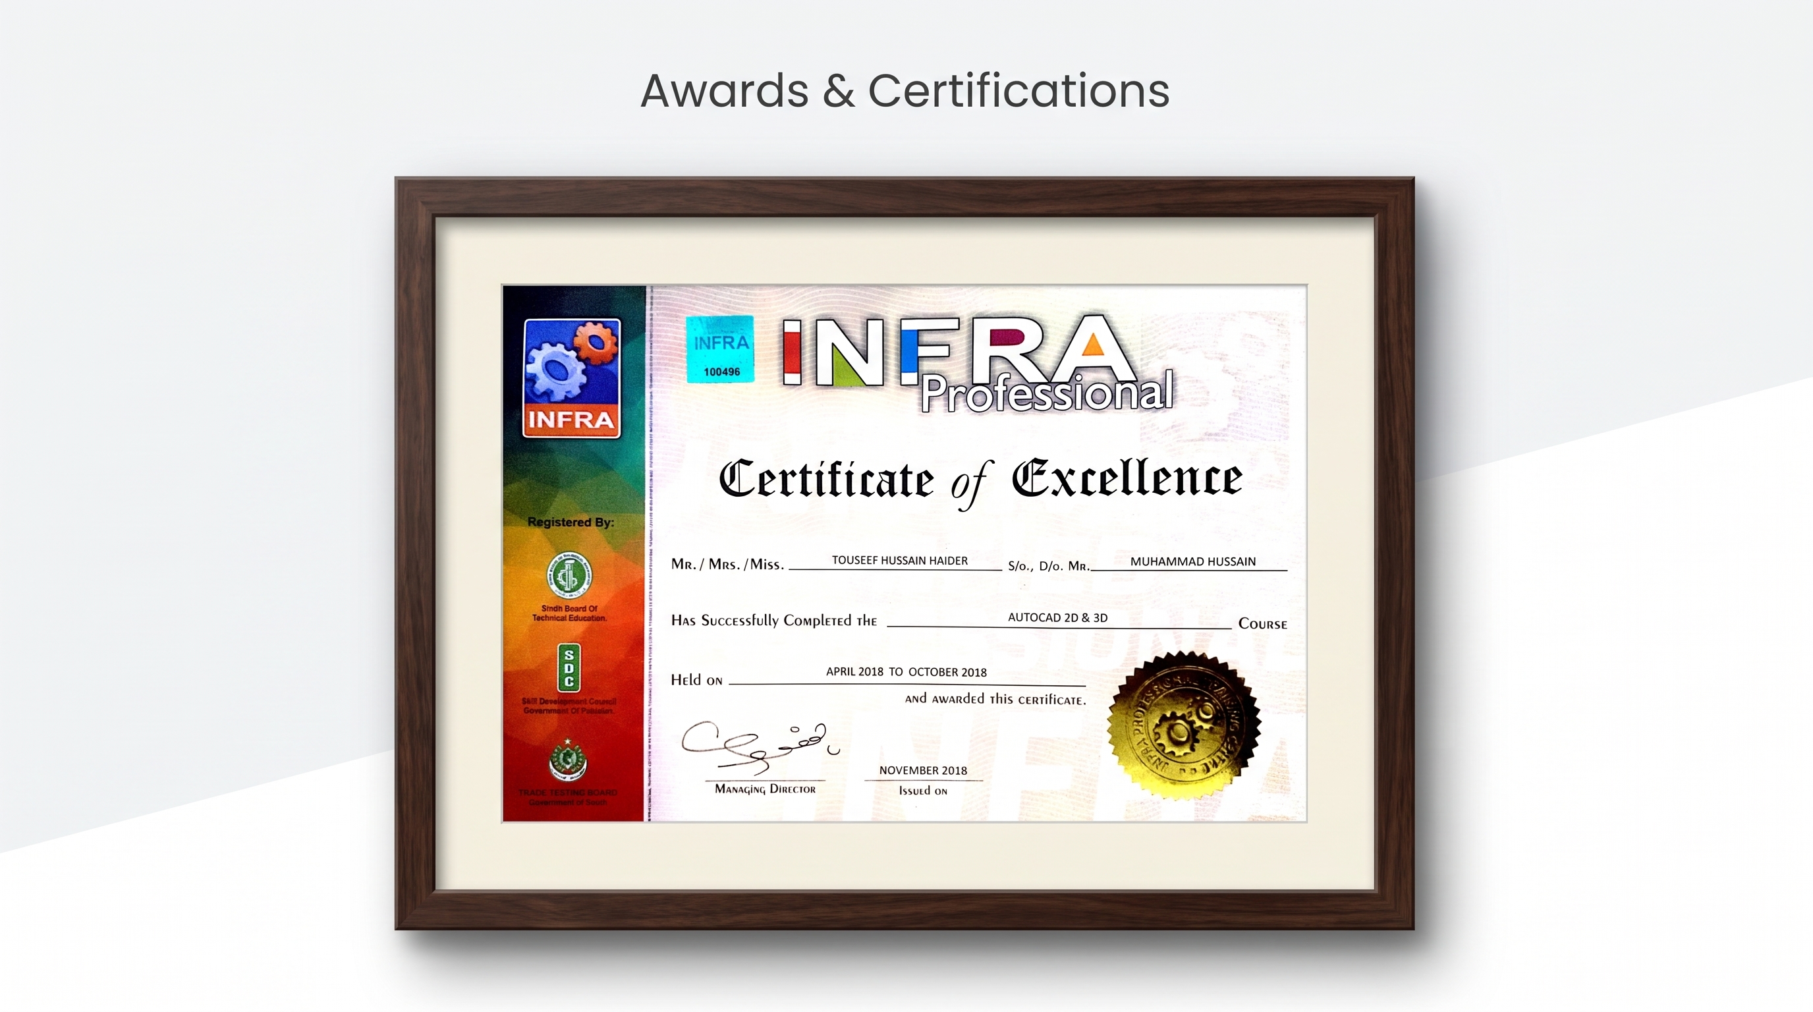Select the name "TOUSEEF HUSSAIN HAIDER"

[x=899, y=560]
